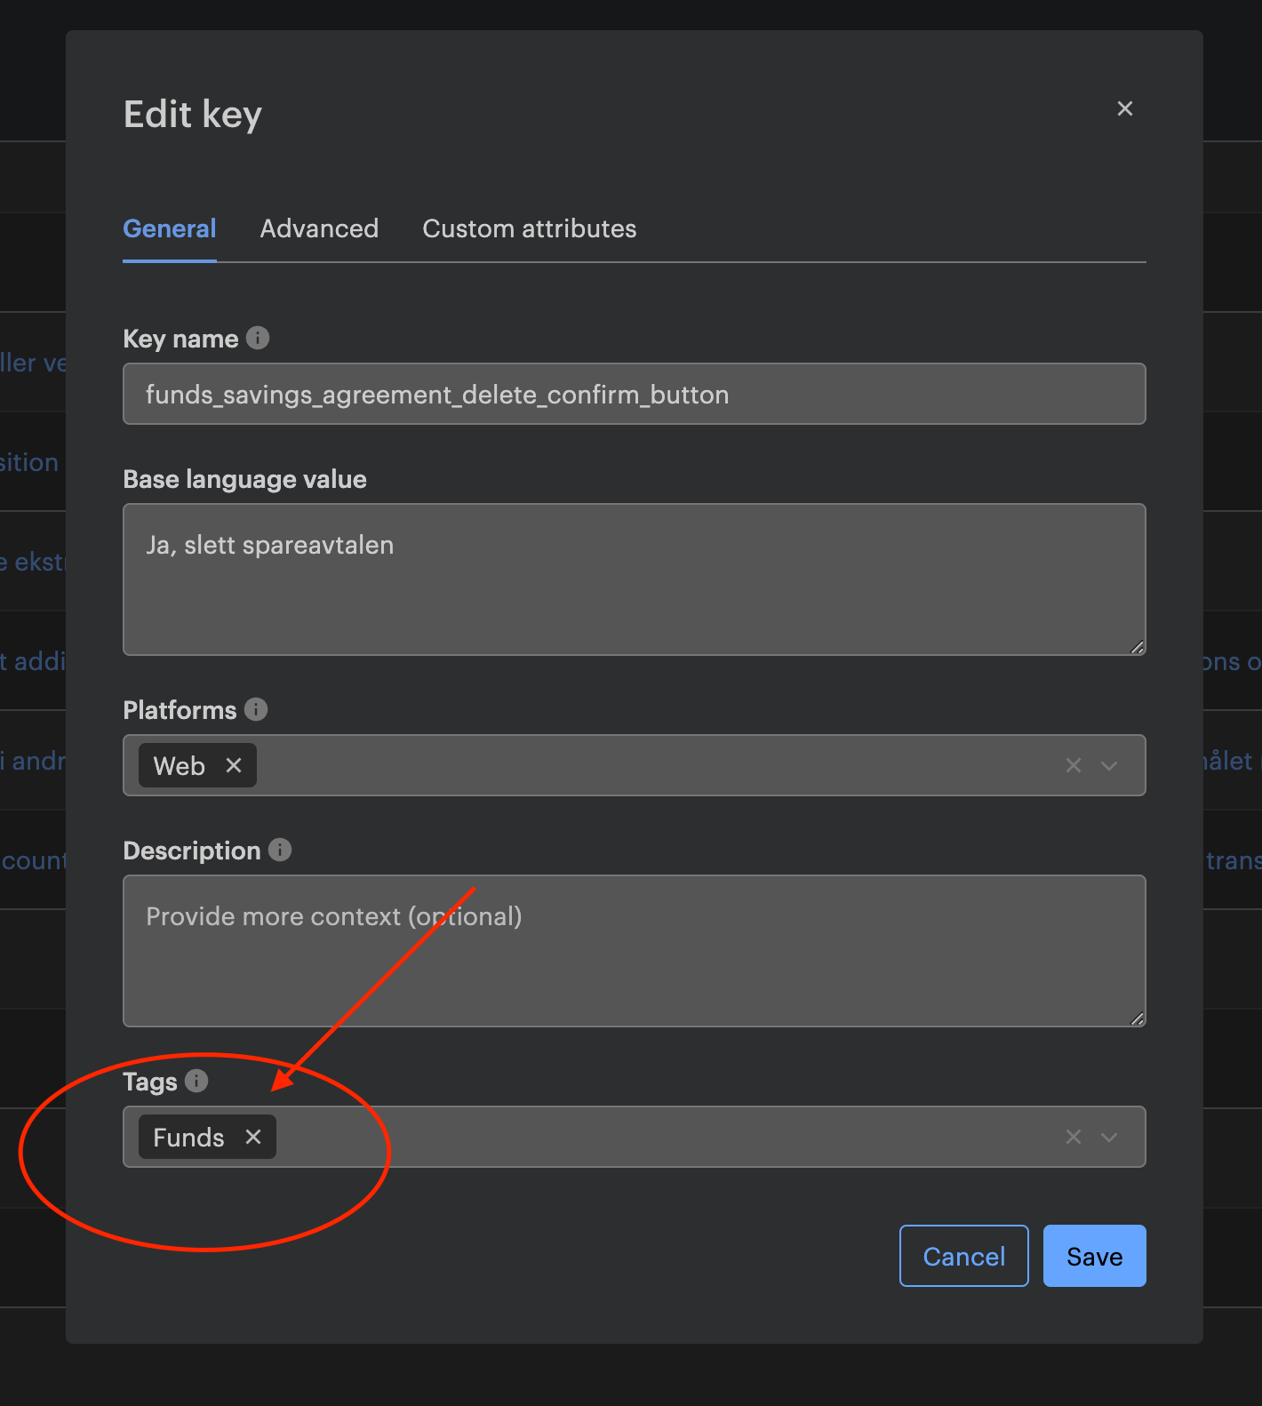Grab the Description textarea resize handle

coord(1138,1019)
